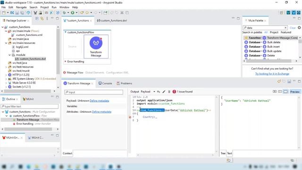The image size is (302, 170).
Task: Switch to the two-pane layout view
Action: [280, 92]
